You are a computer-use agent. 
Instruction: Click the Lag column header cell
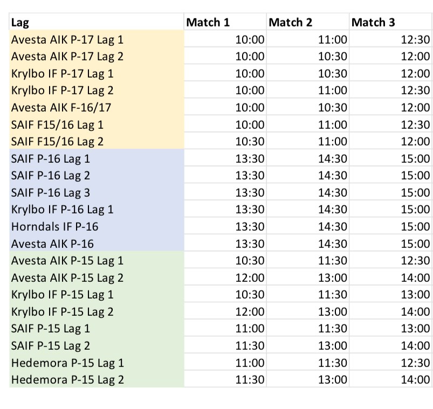[x=97, y=22]
